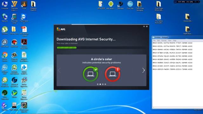The image size is (203, 114).
Task: Click the Untitled - Notepad title bar
Action: tap(178, 37)
